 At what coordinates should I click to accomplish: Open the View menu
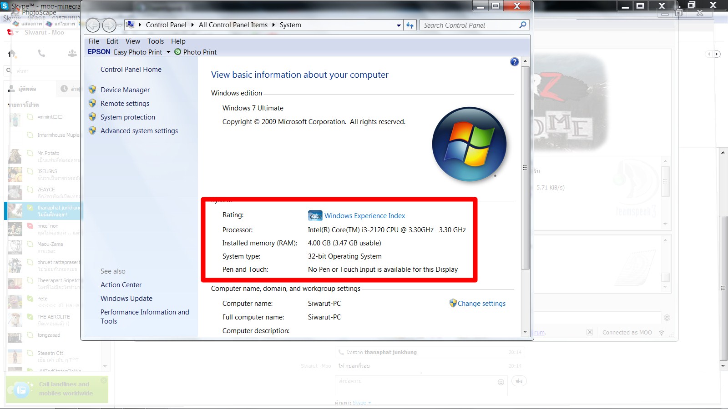click(133, 41)
